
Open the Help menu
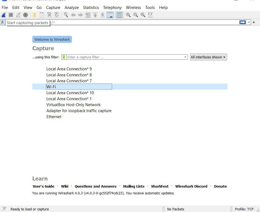pos(163,8)
